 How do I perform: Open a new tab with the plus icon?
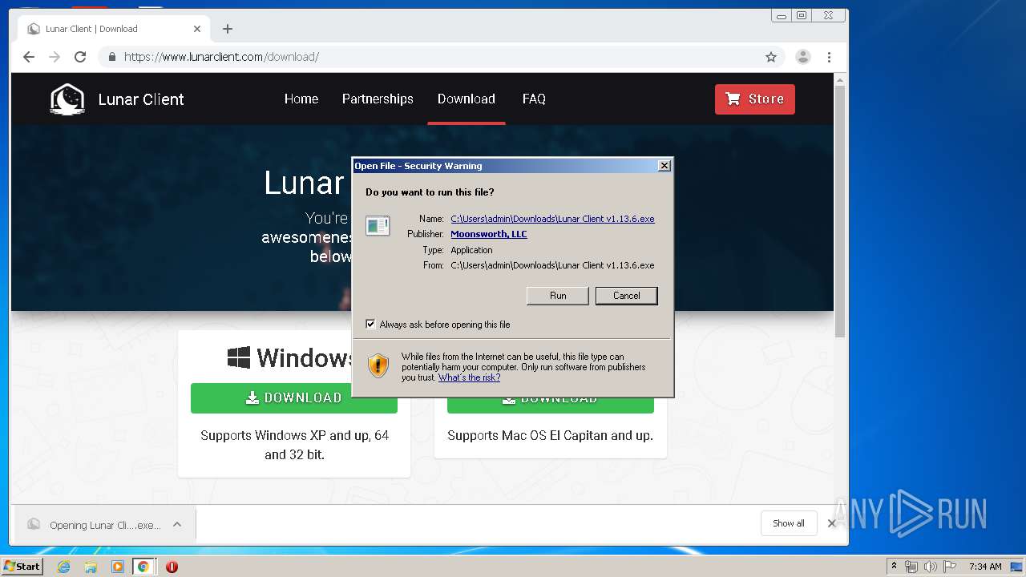[x=228, y=29]
